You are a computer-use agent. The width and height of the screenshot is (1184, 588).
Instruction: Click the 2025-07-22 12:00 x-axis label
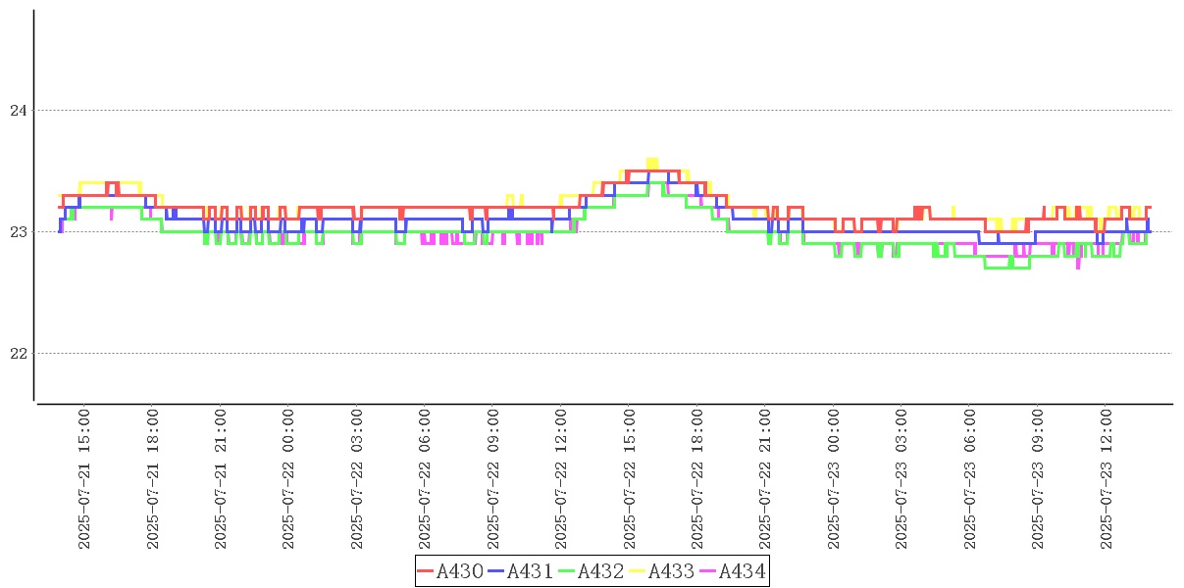(x=561, y=479)
